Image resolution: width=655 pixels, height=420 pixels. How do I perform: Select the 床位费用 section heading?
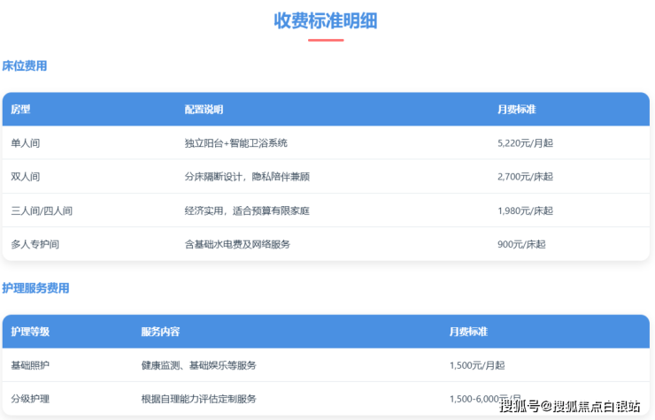tap(25, 66)
